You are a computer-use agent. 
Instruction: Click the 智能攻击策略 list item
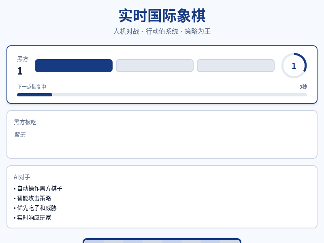click(34, 198)
